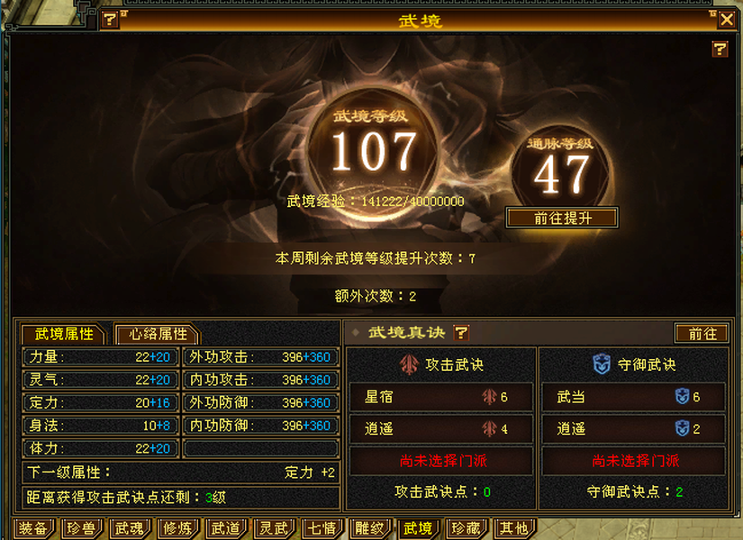
Task: Open the 装备 bottom tab
Action: coord(33,528)
